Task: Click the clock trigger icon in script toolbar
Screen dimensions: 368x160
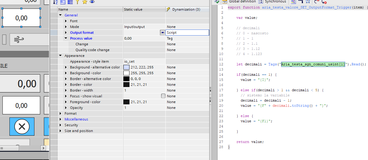Action: (x=308, y=2)
